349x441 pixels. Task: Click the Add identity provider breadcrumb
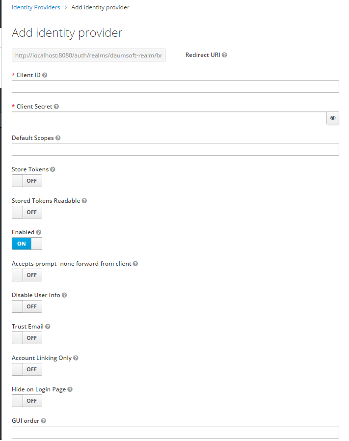click(x=100, y=7)
